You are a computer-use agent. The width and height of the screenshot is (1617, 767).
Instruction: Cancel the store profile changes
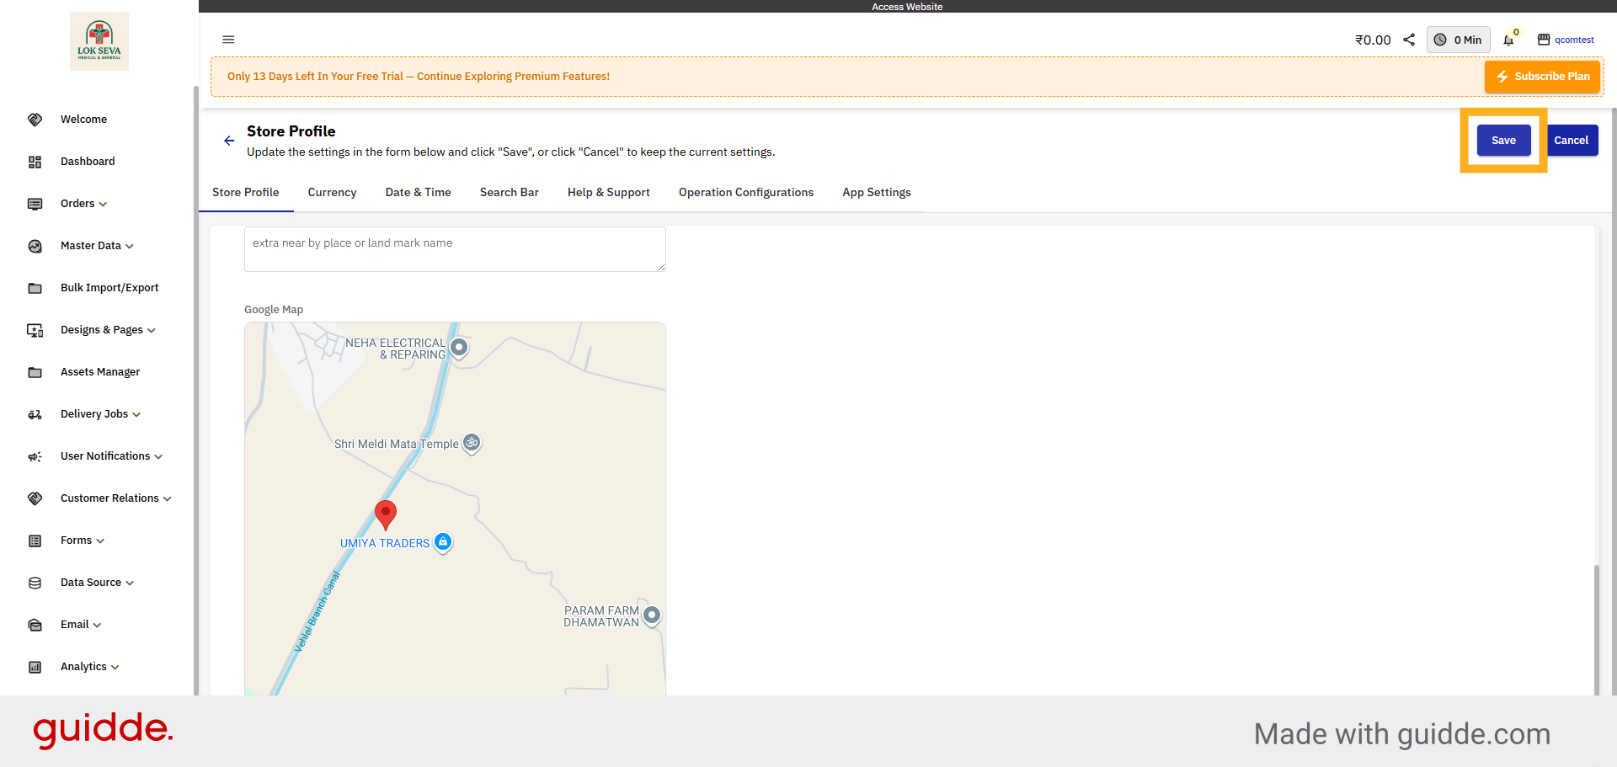click(1572, 141)
